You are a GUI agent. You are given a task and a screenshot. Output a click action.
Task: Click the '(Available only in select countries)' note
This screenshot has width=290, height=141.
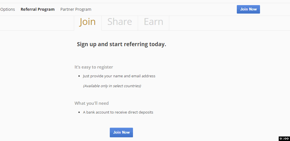(x=112, y=86)
